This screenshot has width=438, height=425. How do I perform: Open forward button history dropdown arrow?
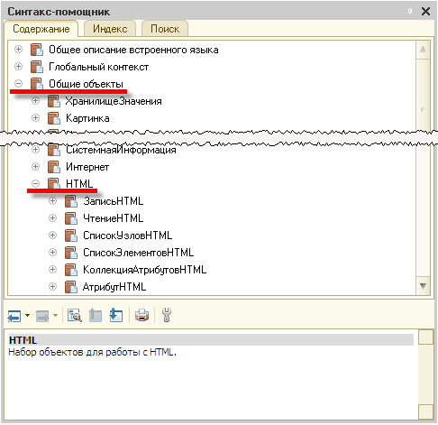tap(55, 316)
